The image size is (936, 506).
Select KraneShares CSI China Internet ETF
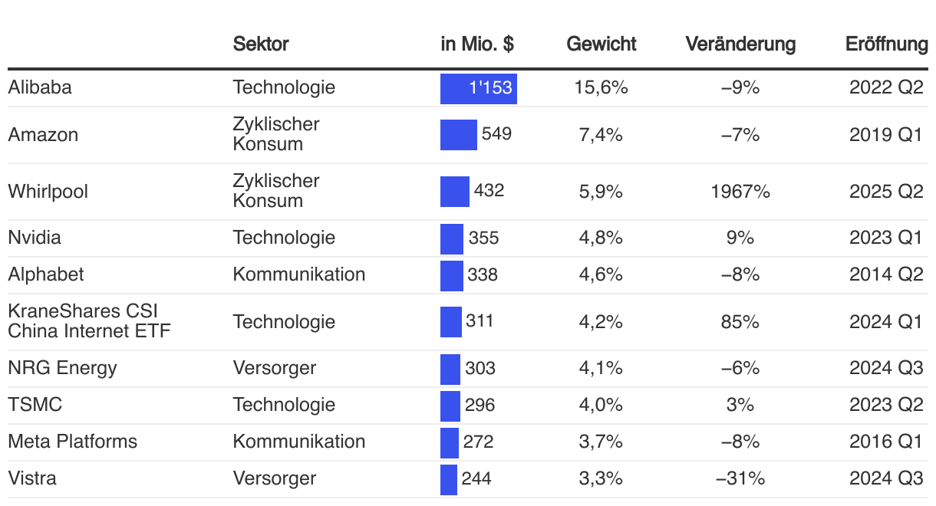(x=89, y=321)
